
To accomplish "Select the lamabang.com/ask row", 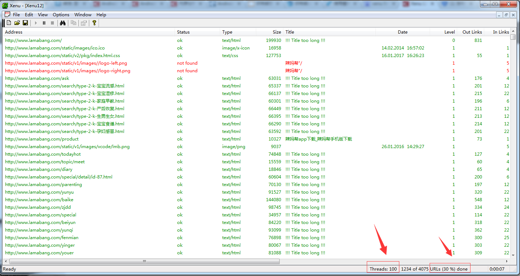I will coord(257,78).
